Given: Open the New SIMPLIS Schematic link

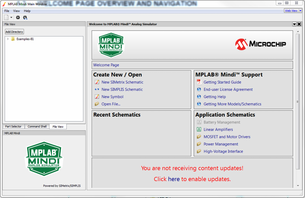Looking at the screenshot, I should coord(122,90).
